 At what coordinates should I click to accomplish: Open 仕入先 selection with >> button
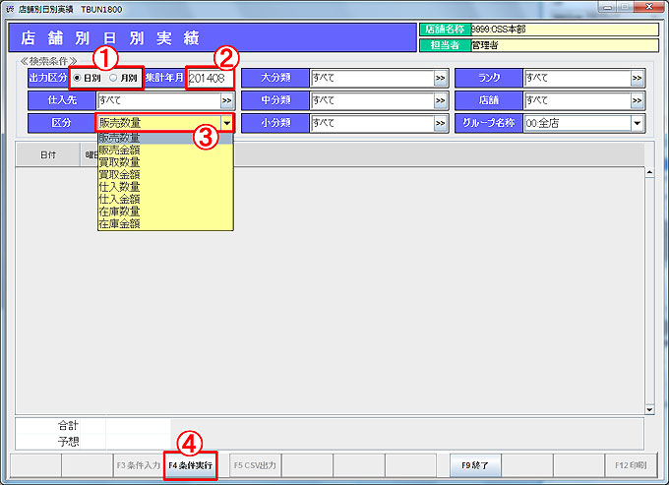pyautogui.click(x=226, y=101)
